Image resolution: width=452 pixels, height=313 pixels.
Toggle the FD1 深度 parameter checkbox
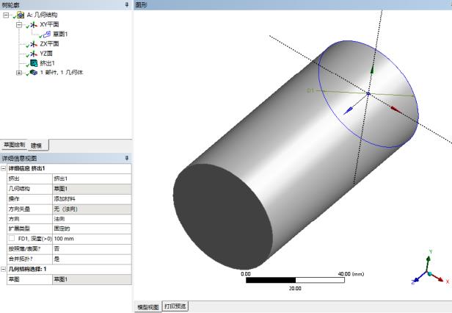[x=12, y=239]
